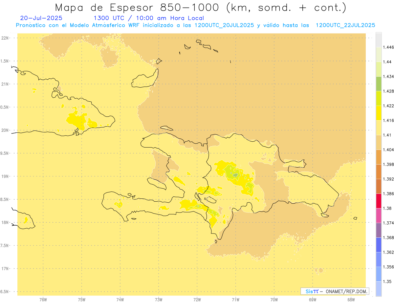
Task: Click the '1.386' color scale label
Action: pos(389,193)
